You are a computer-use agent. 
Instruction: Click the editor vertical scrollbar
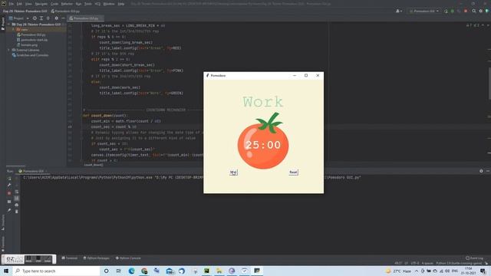click(x=489, y=84)
